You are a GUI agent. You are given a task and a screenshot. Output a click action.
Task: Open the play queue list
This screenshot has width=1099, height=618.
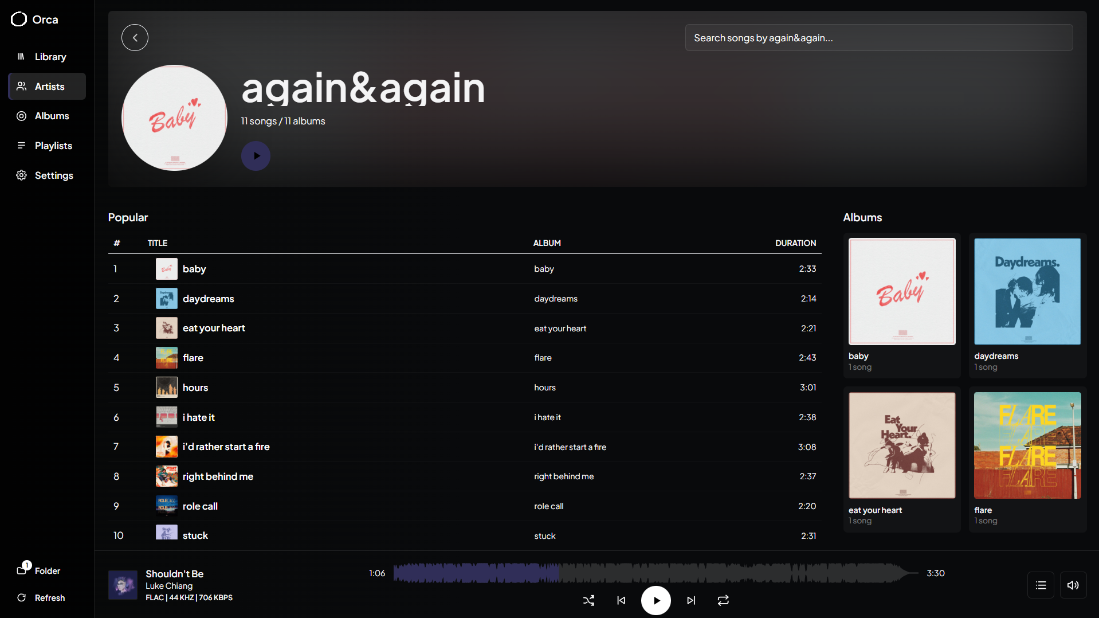click(1041, 585)
